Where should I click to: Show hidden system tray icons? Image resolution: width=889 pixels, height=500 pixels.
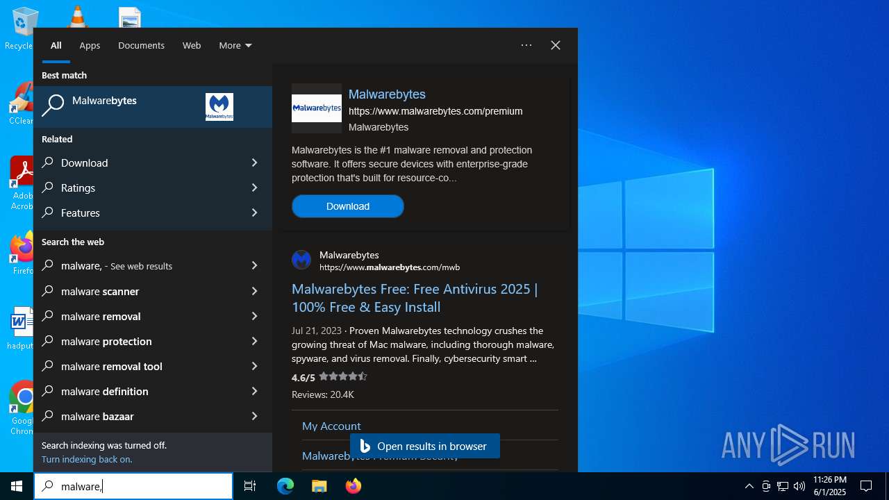coord(749,486)
